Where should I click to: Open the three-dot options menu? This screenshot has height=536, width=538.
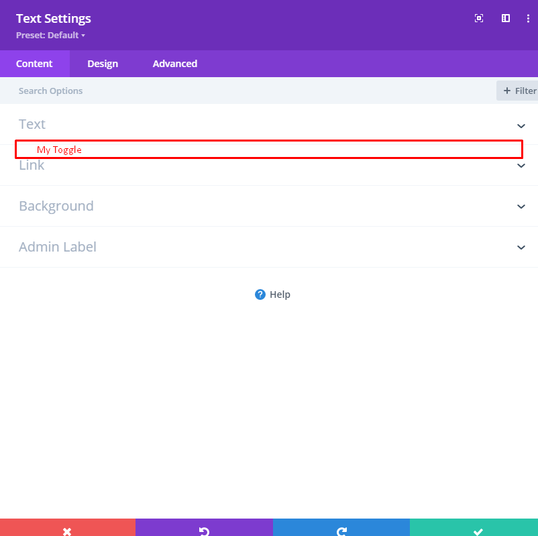click(x=529, y=18)
